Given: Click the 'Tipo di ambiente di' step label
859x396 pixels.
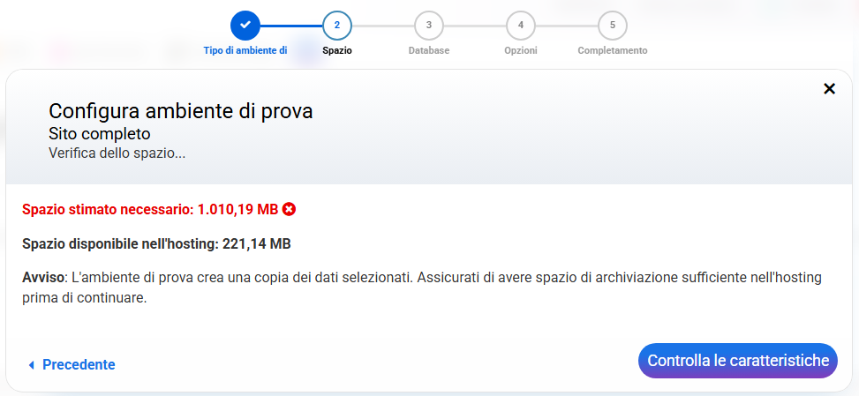Looking at the screenshot, I should [x=245, y=50].
